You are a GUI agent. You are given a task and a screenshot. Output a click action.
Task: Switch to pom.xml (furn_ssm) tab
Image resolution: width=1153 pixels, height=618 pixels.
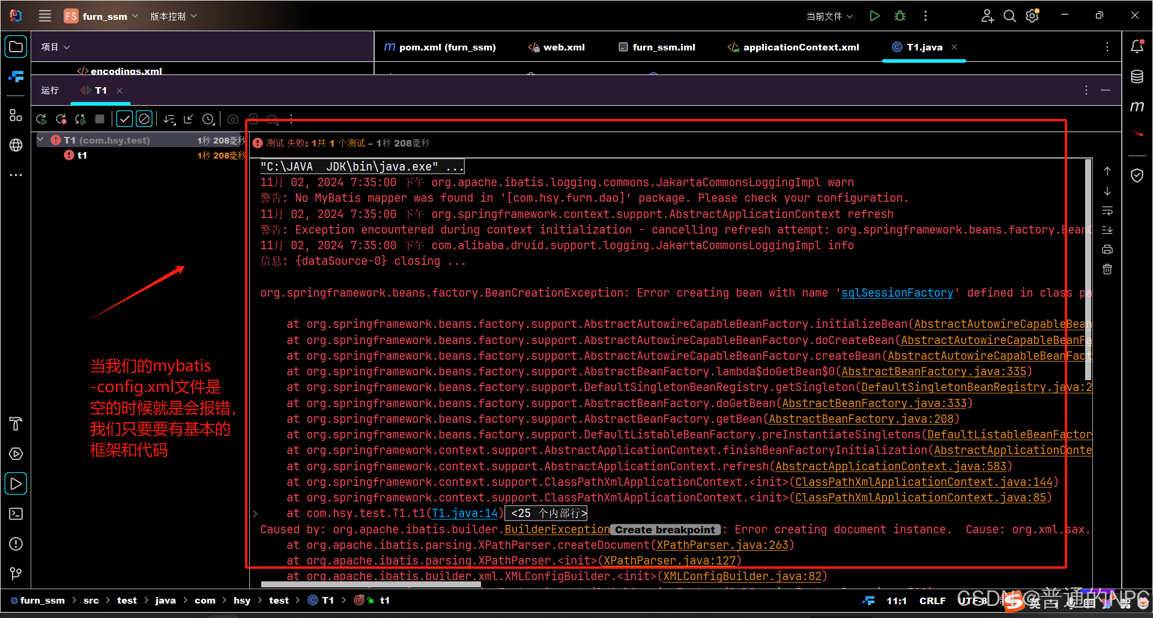(440, 47)
